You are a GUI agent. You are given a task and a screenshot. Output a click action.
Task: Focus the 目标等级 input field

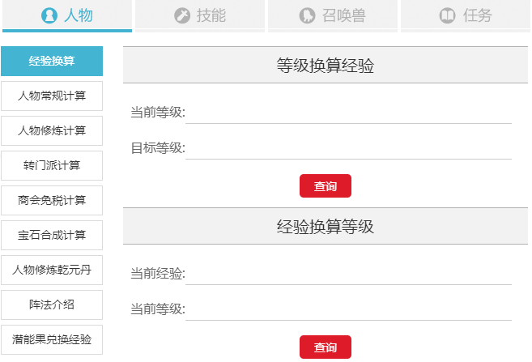coord(348,148)
